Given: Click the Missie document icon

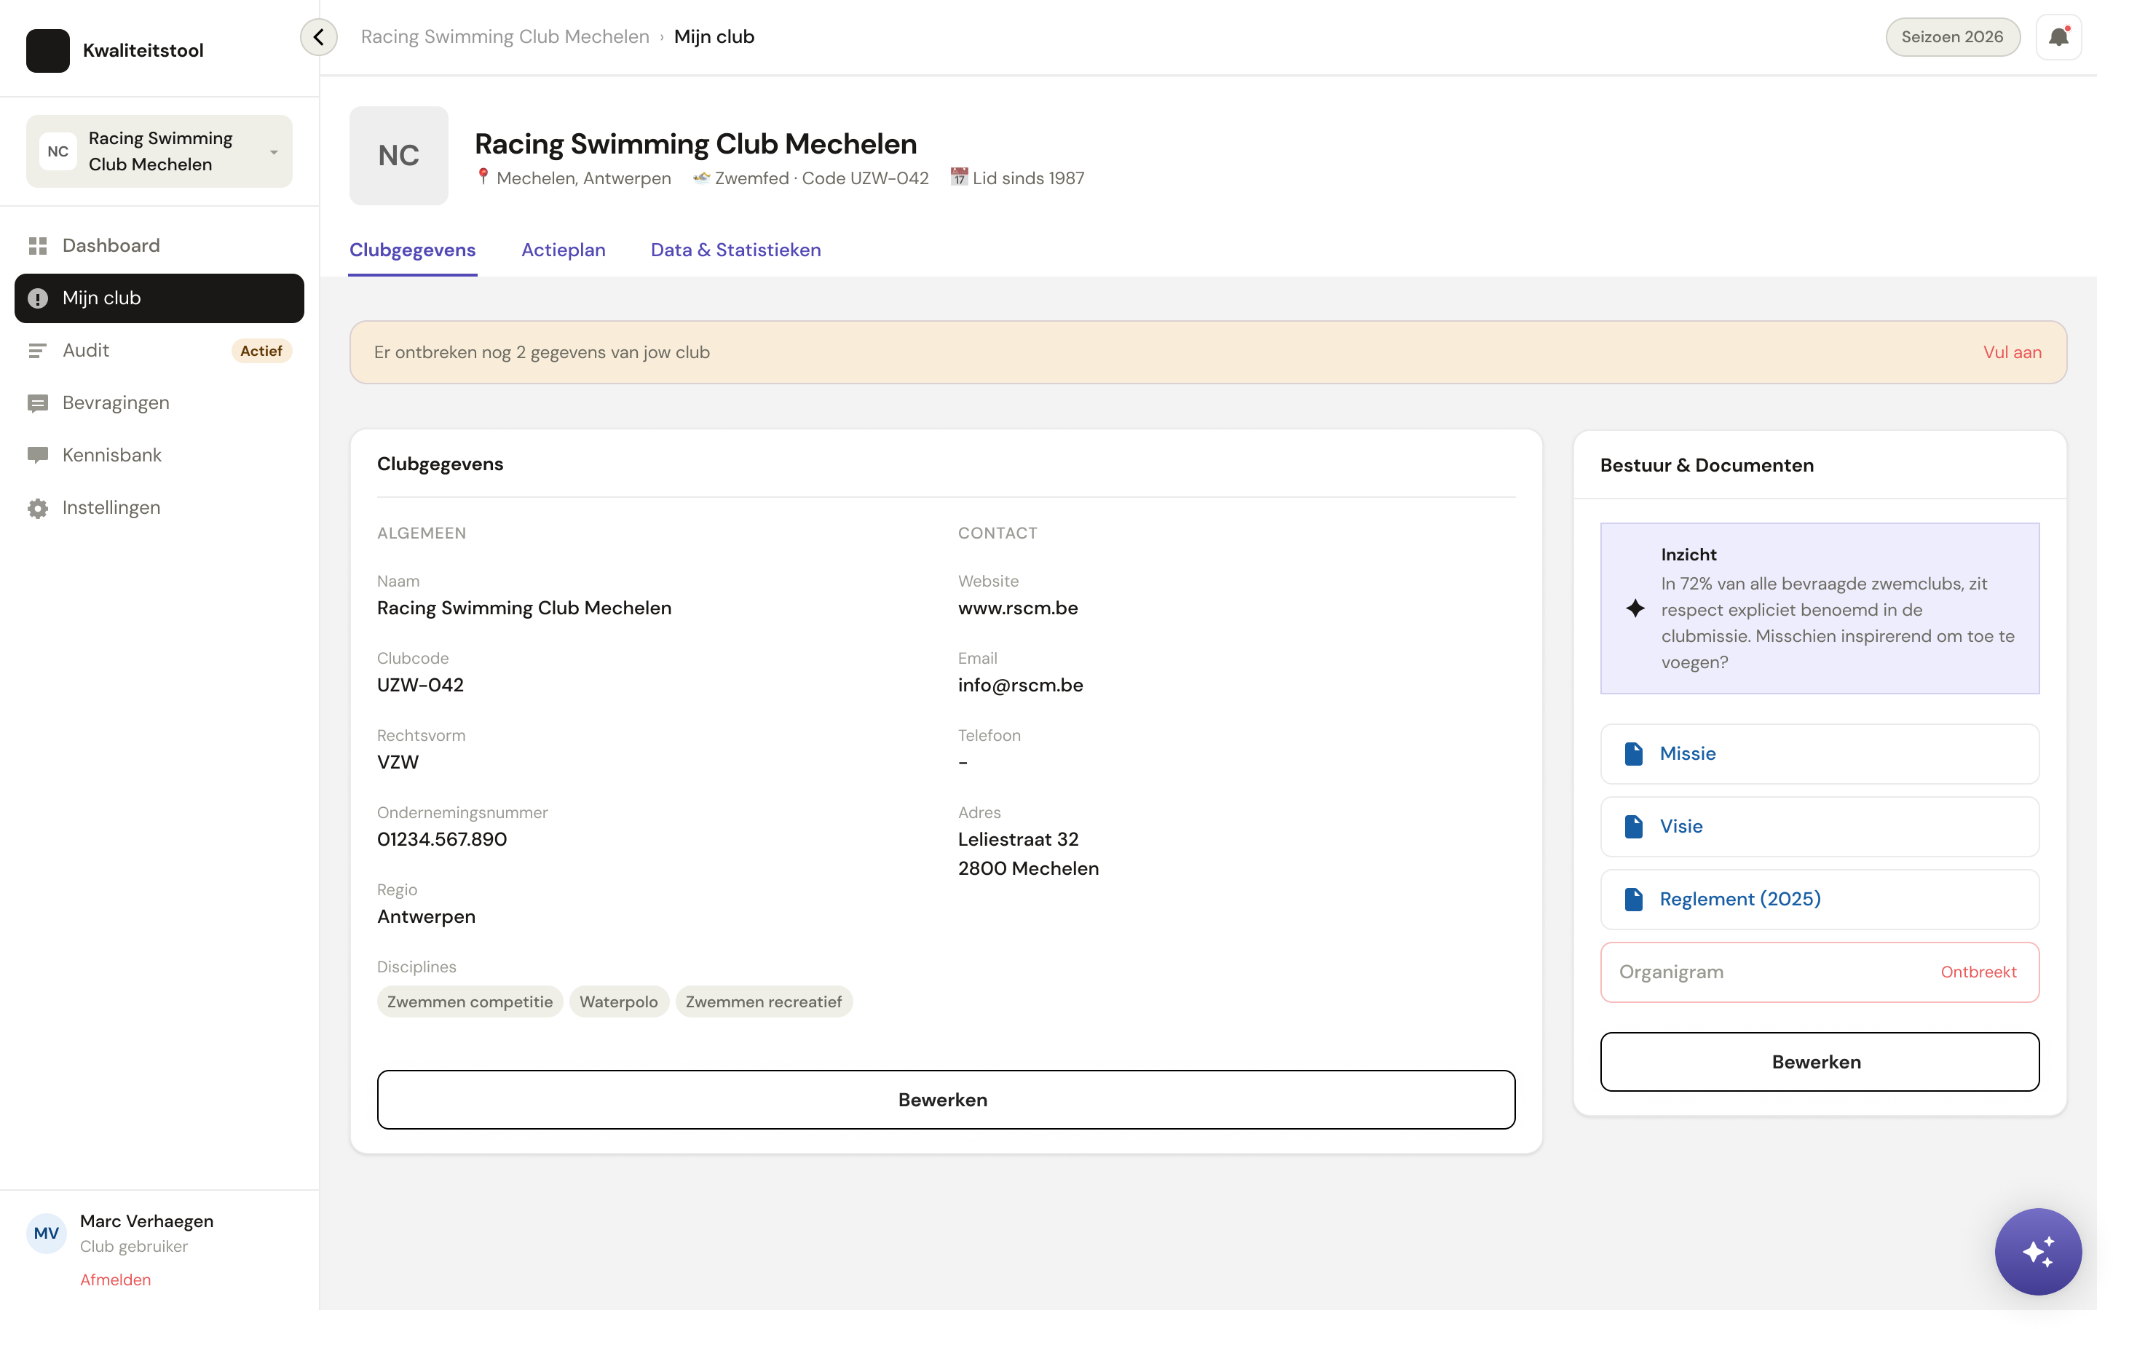Looking at the screenshot, I should pos(1634,754).
